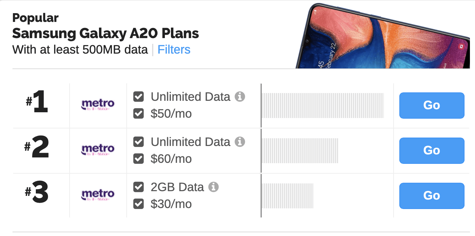
Task: Click popularity bar for plan #3
Action: point(287,196)
